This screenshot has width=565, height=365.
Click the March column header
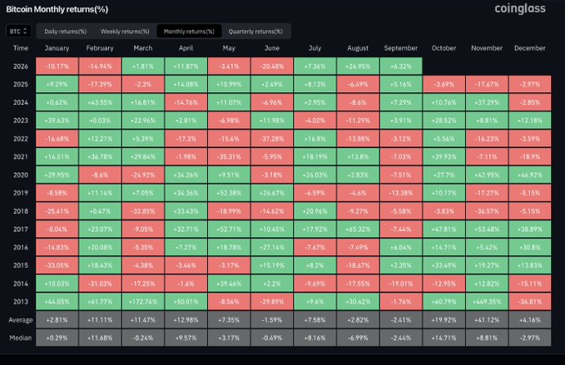(x=143, y=48)
